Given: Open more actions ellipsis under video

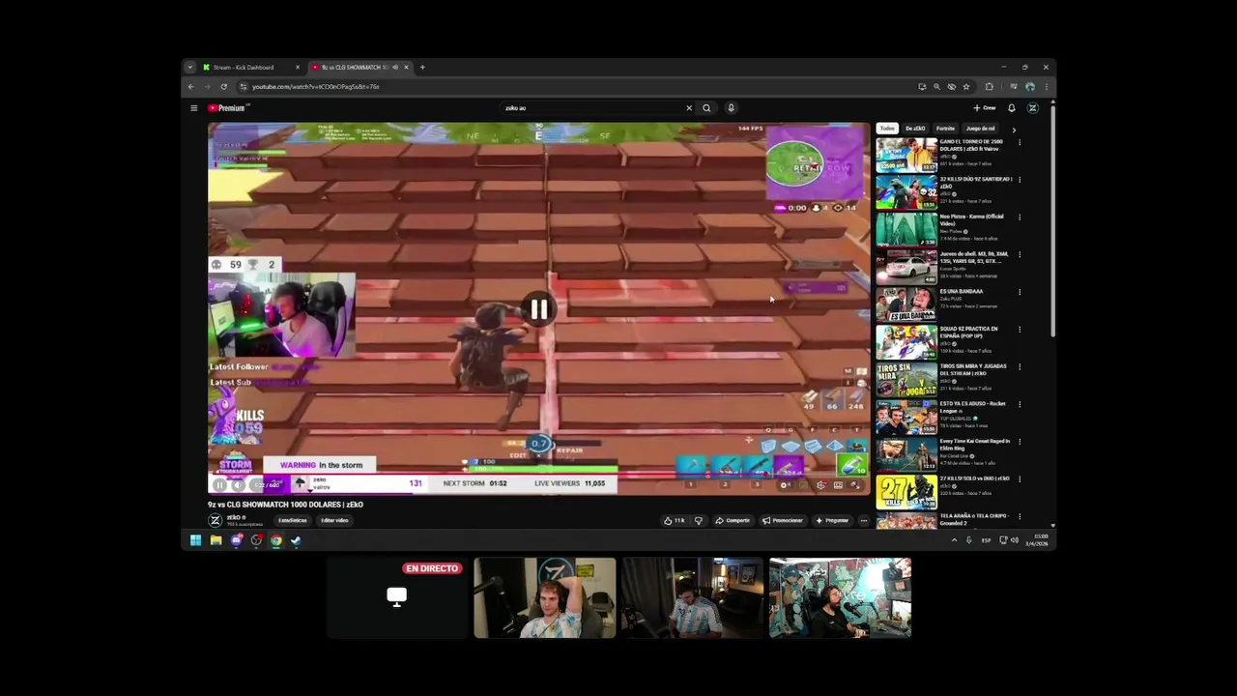Looking at the screenshot, I should (864, 520).
